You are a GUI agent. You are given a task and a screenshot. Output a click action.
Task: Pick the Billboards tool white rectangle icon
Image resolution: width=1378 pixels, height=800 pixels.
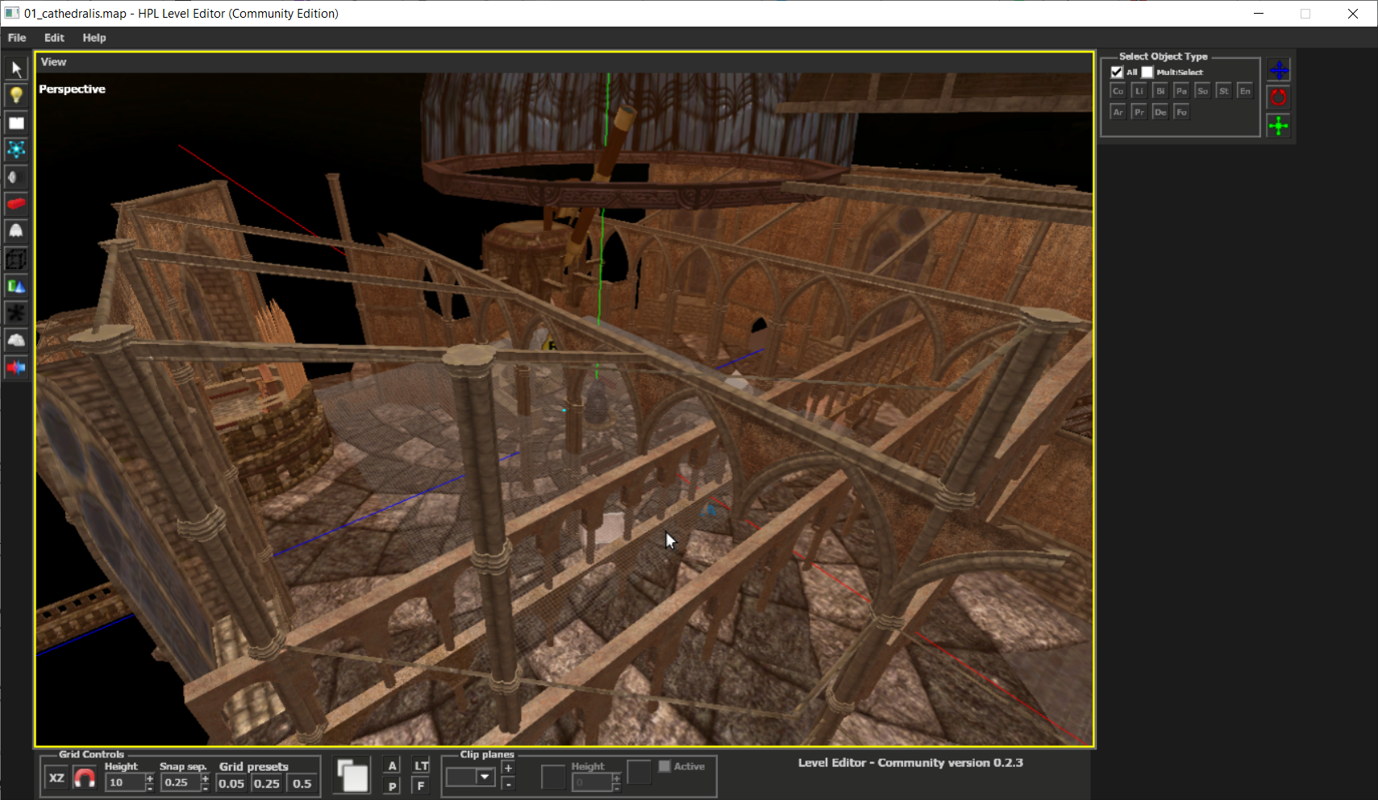16,122
